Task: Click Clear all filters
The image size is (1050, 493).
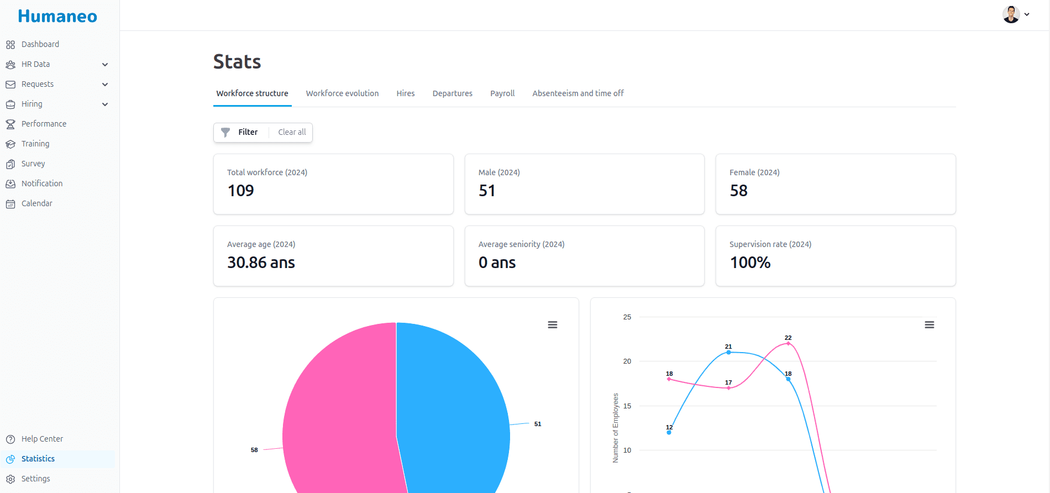Action: pos(292,132)
